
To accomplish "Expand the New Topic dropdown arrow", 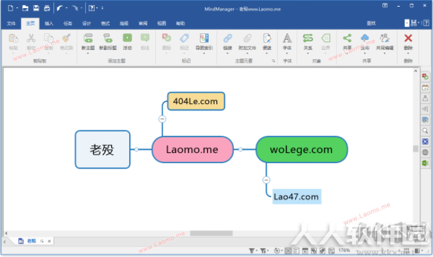I will click(x=88, y=53).
